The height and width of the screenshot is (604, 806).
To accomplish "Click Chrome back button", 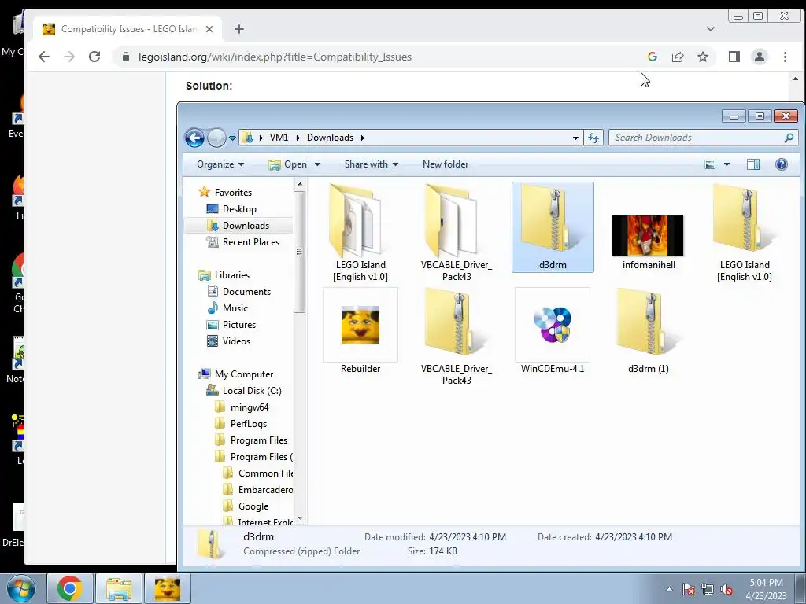I will [44, 57].
